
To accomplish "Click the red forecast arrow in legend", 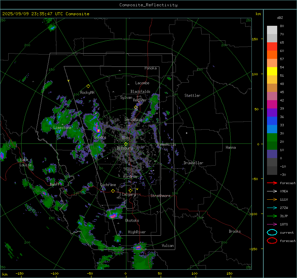I will (x=272, y=183).
